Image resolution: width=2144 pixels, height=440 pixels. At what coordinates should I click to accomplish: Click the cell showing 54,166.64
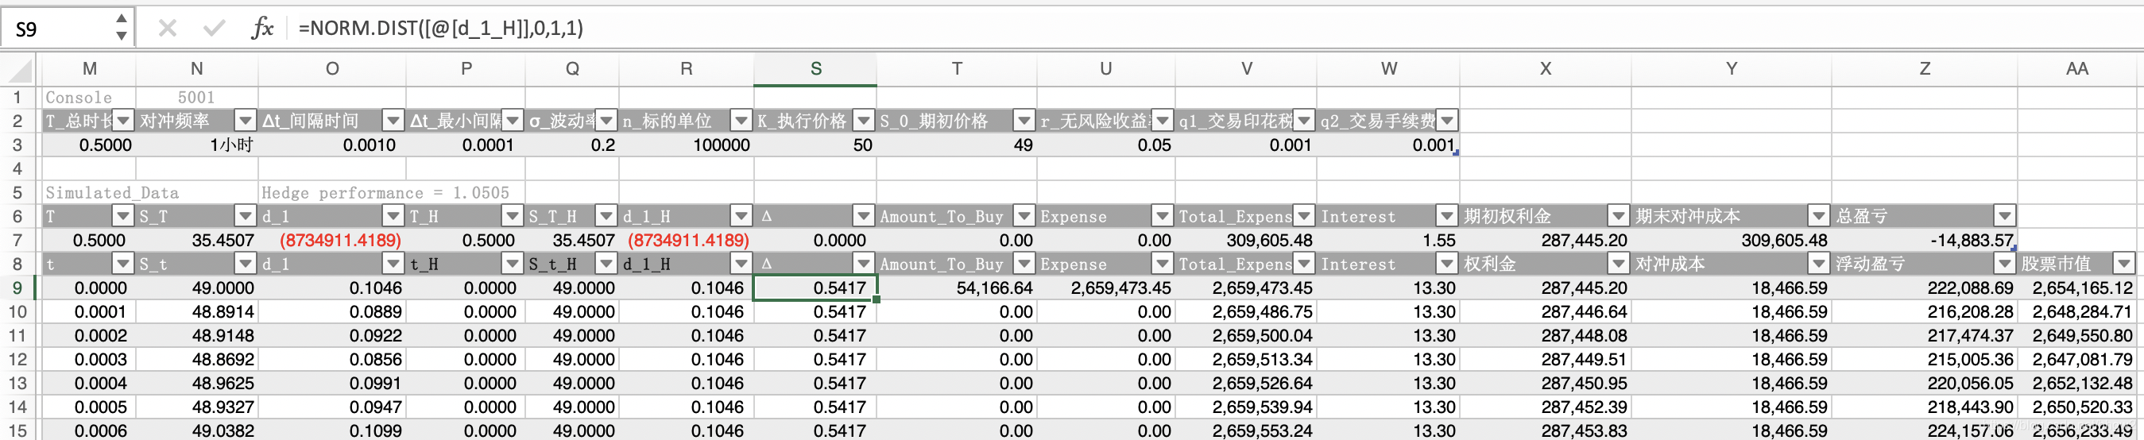click(956, 288)
